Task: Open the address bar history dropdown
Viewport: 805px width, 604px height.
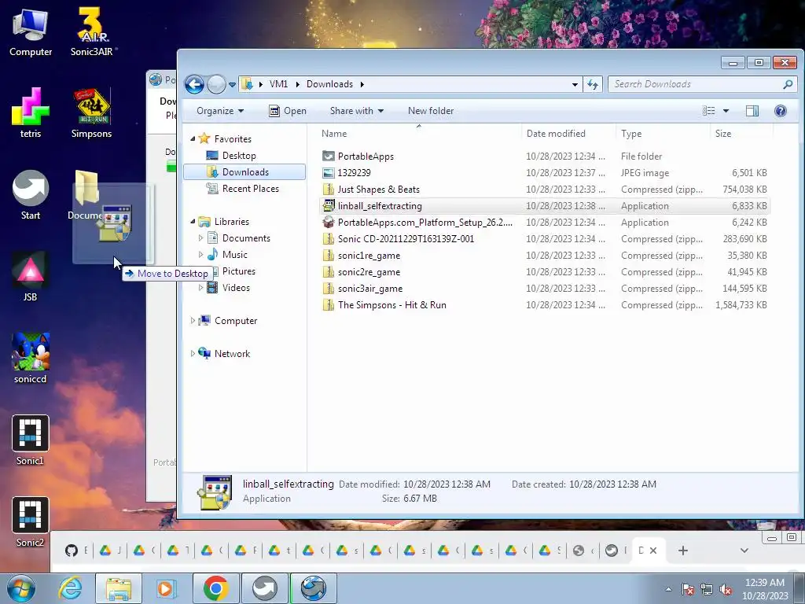Action: point(575,84)
